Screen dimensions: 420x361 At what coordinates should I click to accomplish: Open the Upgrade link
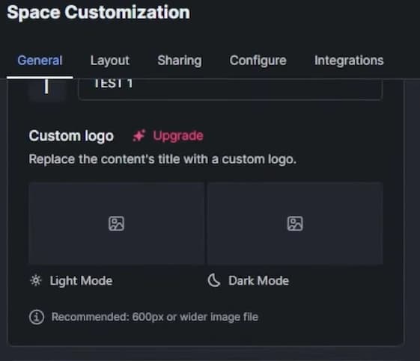coord(178,136)
